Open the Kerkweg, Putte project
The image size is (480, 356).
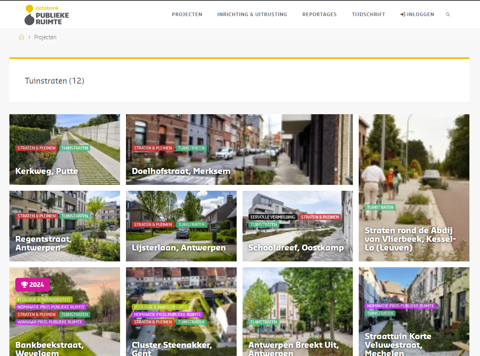[x=46, y=171]
